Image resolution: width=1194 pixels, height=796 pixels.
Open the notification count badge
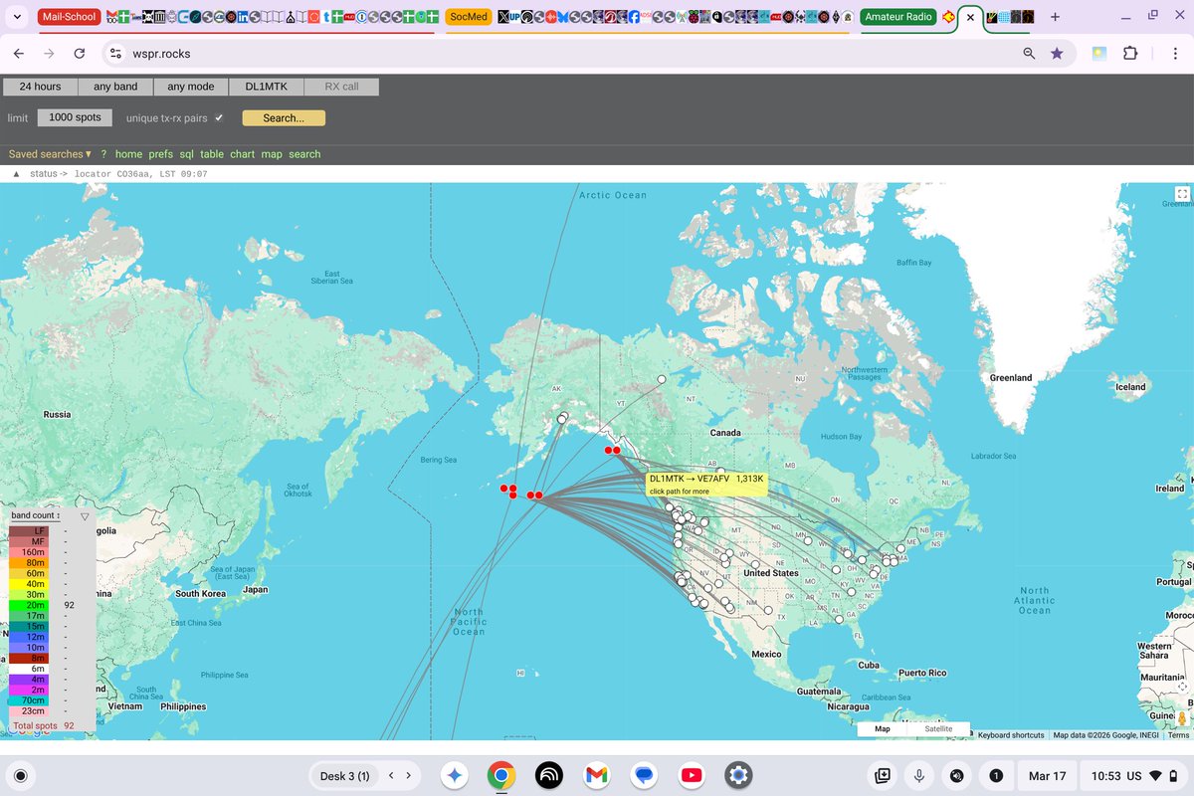[996, 775]
